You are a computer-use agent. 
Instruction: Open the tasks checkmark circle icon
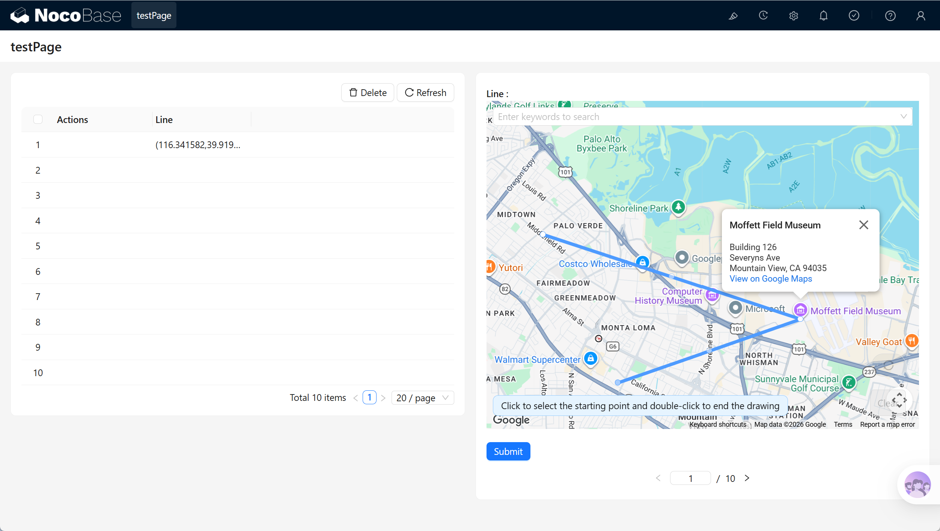(x=854, y=15)
